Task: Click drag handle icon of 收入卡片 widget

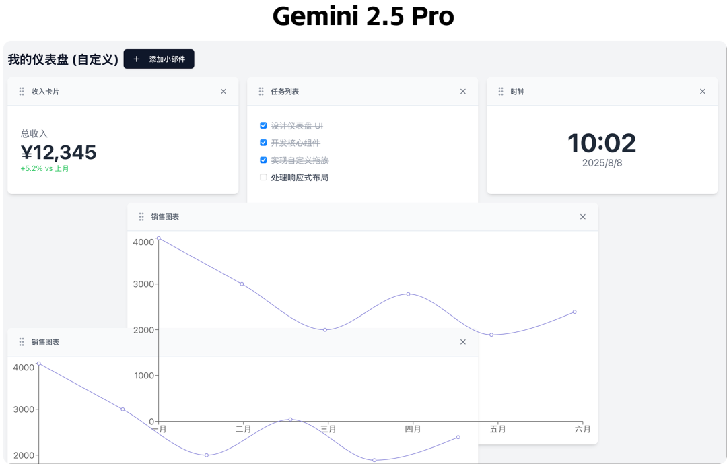Action: [22, 92]
